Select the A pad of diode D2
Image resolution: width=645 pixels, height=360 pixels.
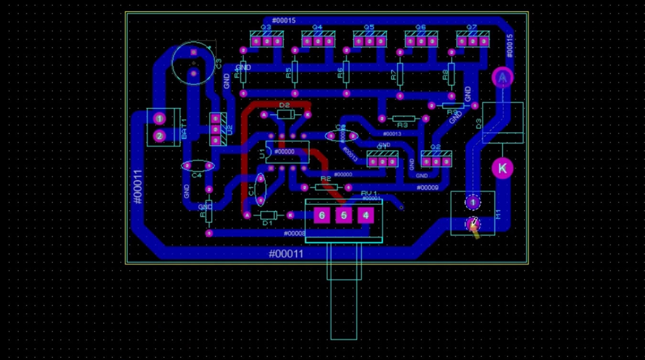264,115
